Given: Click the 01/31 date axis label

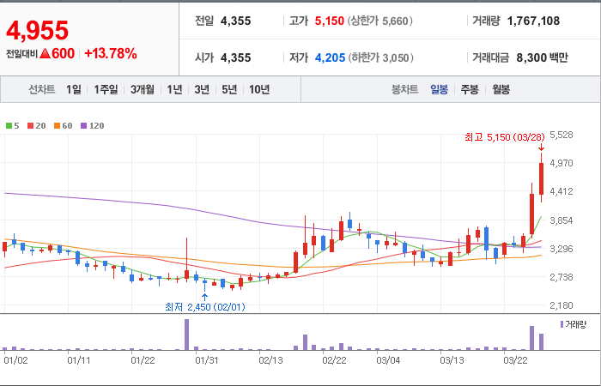Looking at the screenshot, I should coord(207,361).
